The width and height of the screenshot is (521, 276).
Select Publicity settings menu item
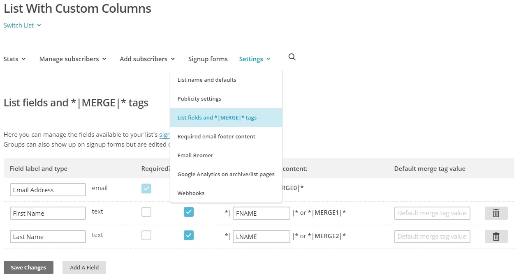tap(226, 99)
